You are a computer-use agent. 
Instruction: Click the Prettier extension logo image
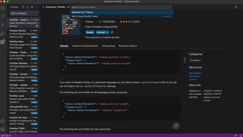pyautogui.click(x=71, y=25)
